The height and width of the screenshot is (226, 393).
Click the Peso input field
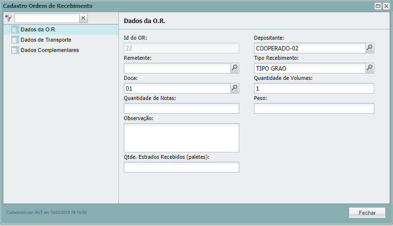pos(314,108)
